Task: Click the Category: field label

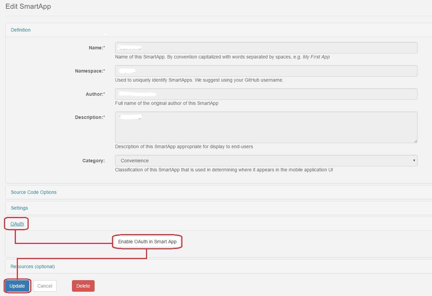Action: (x=94, y=160)
